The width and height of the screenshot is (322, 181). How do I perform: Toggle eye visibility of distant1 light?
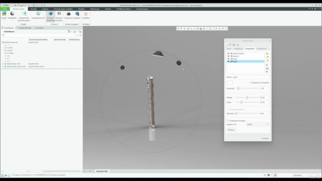[x=228, y=56]
